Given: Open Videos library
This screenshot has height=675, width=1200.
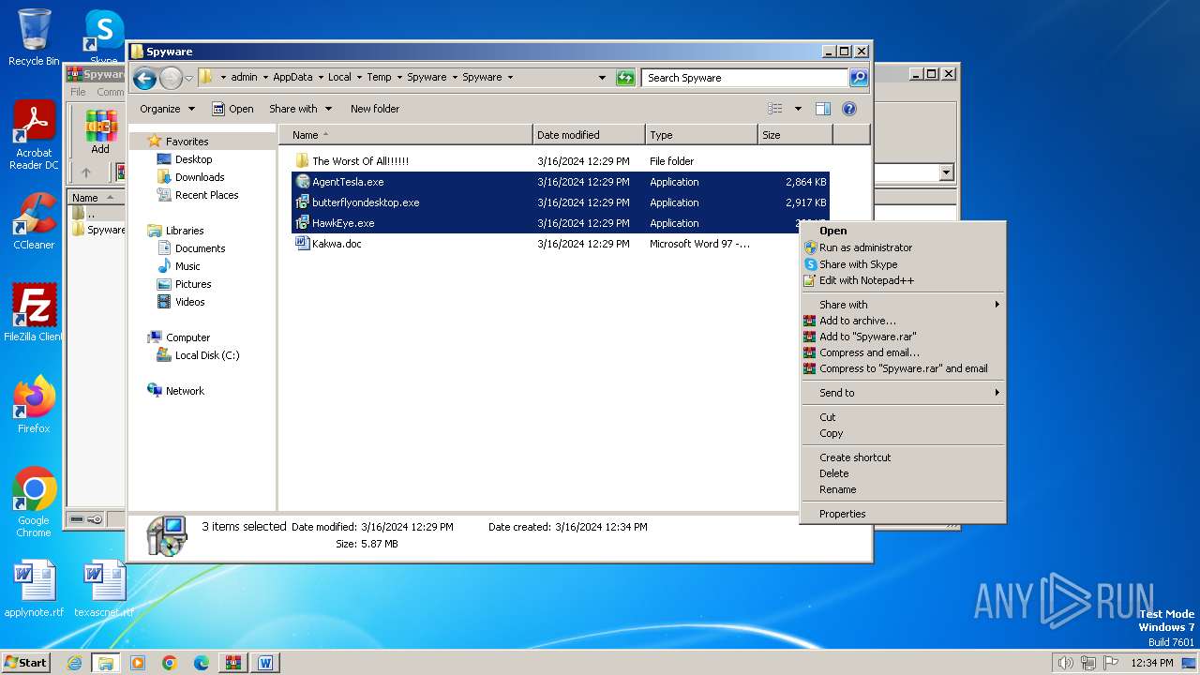Looking at the screenshot, I should (189, 302).
